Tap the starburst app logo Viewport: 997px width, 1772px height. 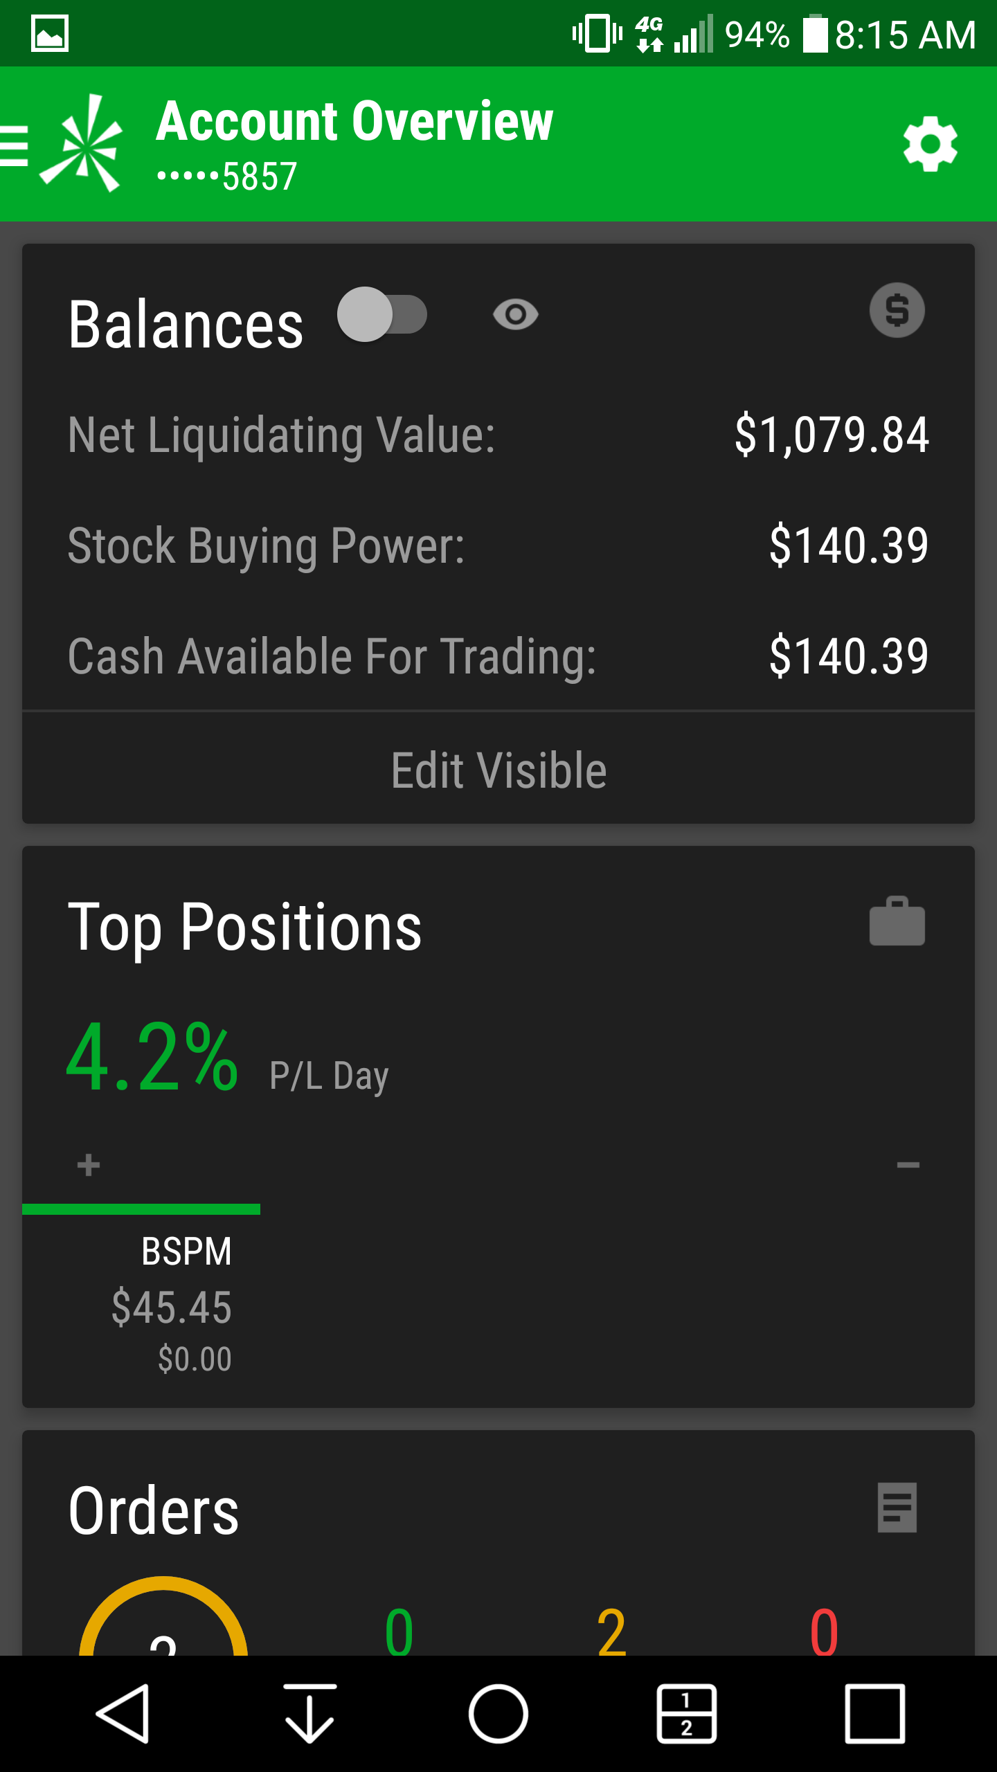point(83,144)
